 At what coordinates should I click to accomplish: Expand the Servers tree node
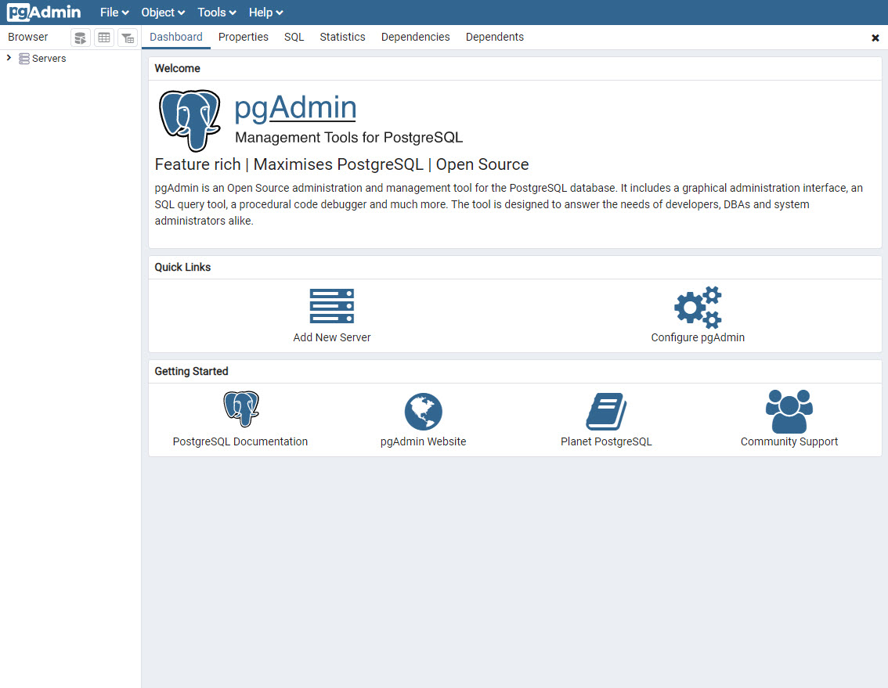pyautogui.click(x=9, y=57)
